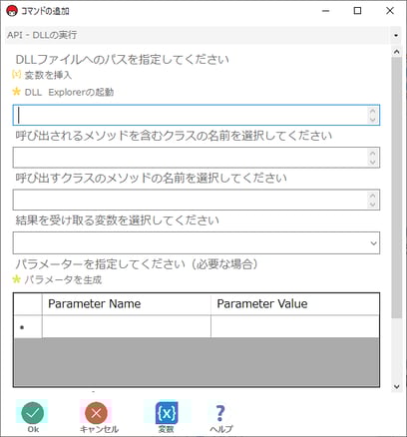Open the 変数 variables {x} icon
This screenshot has width=407, height=437.
click(167, 413)
